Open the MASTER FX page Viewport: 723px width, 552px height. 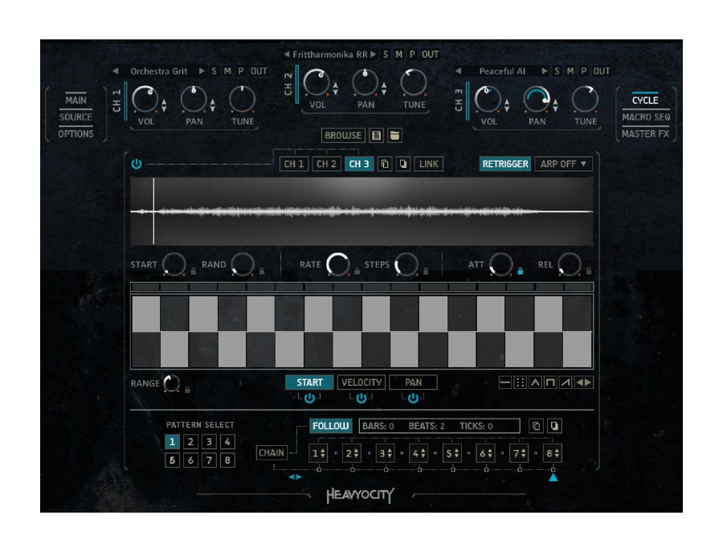click(646, 133)
